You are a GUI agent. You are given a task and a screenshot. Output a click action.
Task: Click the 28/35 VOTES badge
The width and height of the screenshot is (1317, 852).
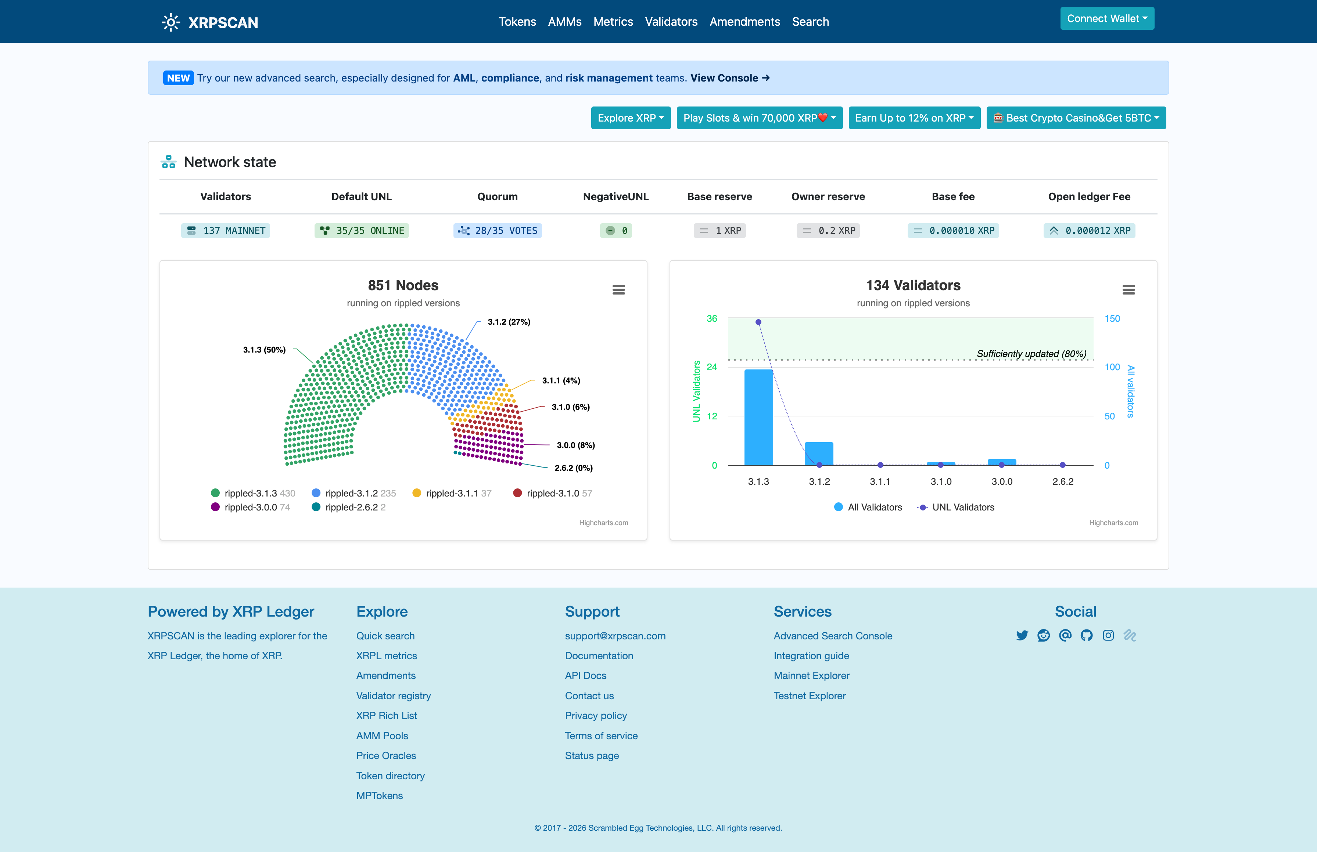pyautogui.click(x=498, y=231)
